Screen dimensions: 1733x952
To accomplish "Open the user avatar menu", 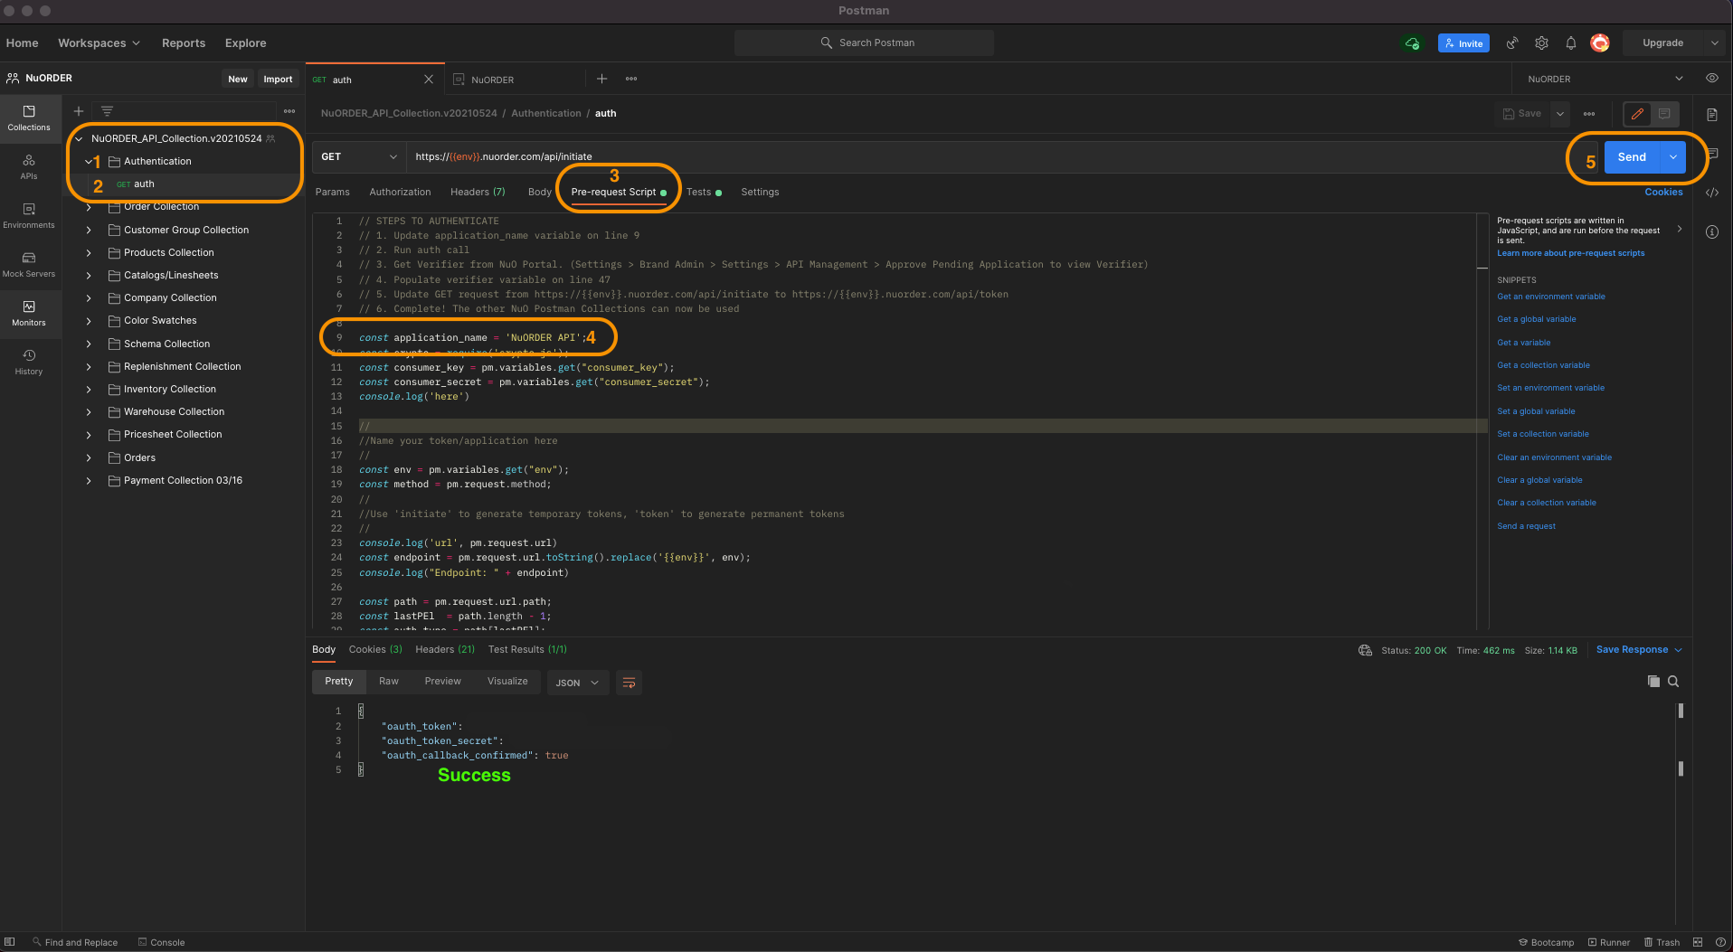I will coord(1600,43).
